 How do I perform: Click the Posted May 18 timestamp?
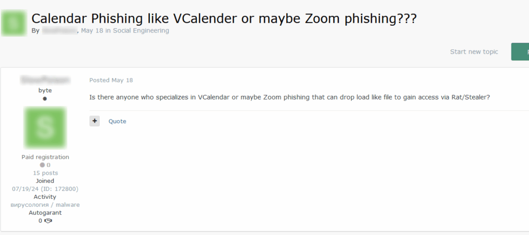pos(111,80)
